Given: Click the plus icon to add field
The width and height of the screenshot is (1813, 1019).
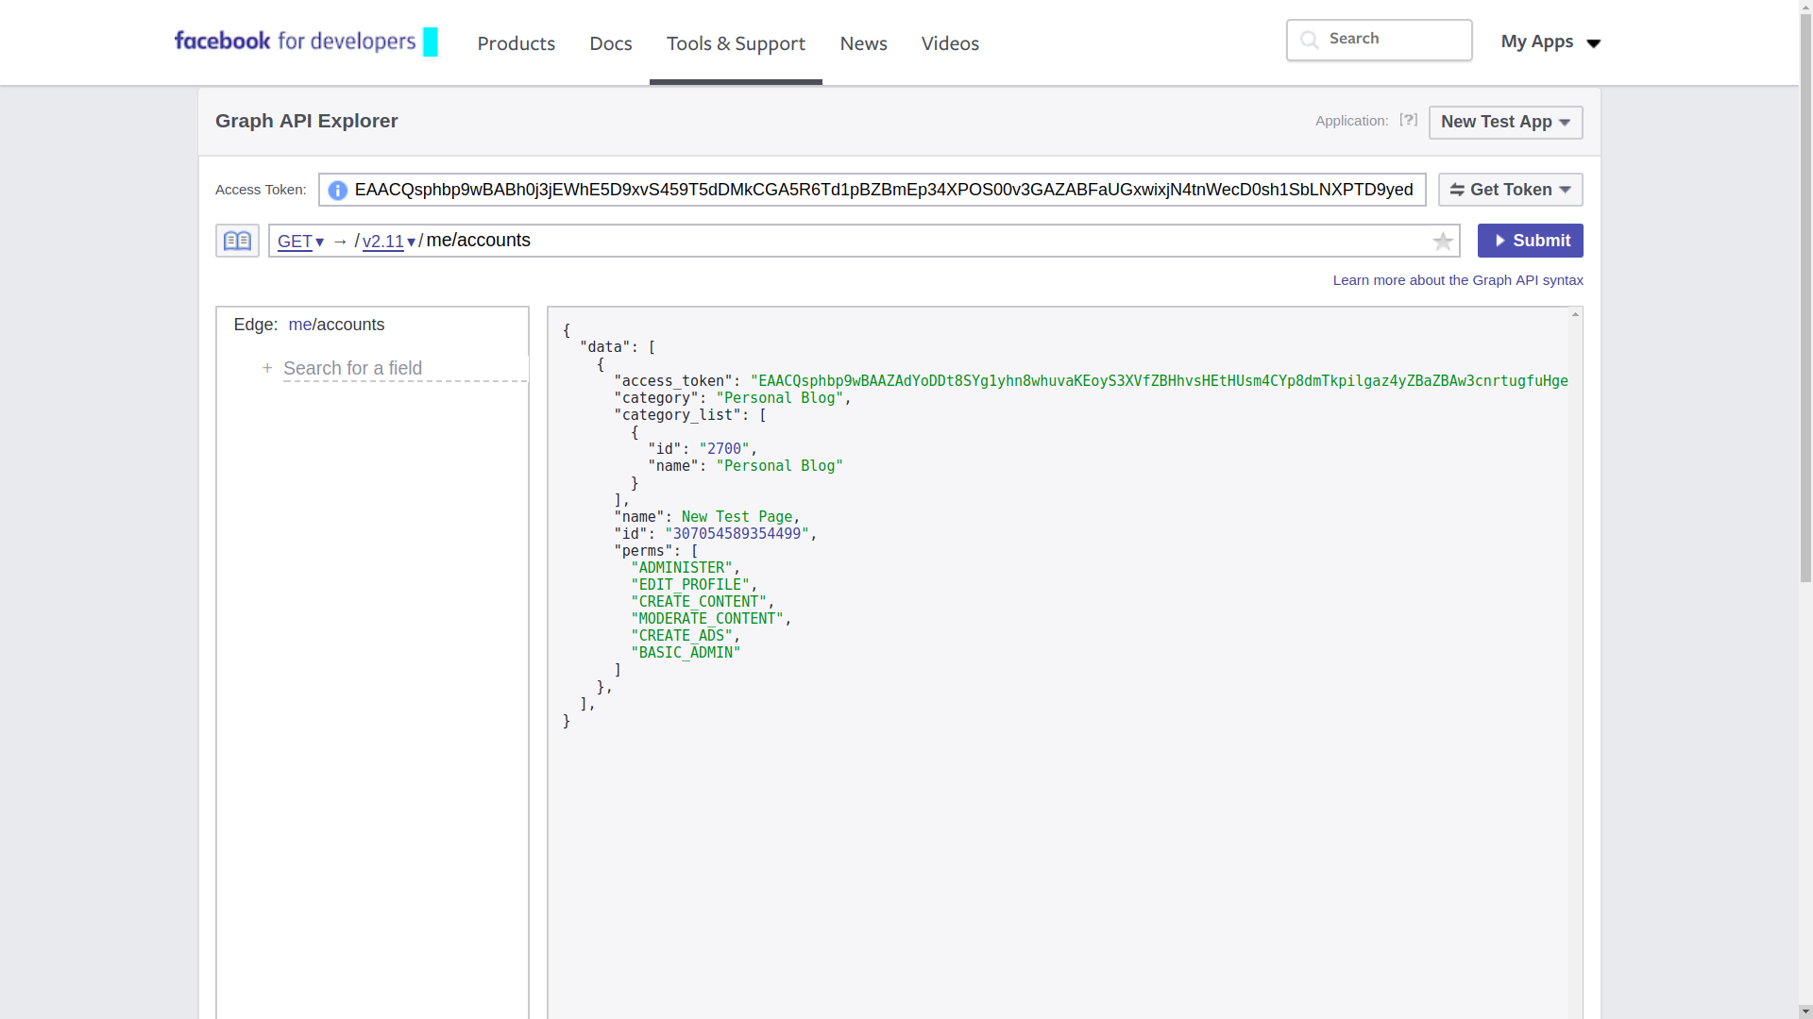Looking at the screenshot, I should tap(267, 368).
